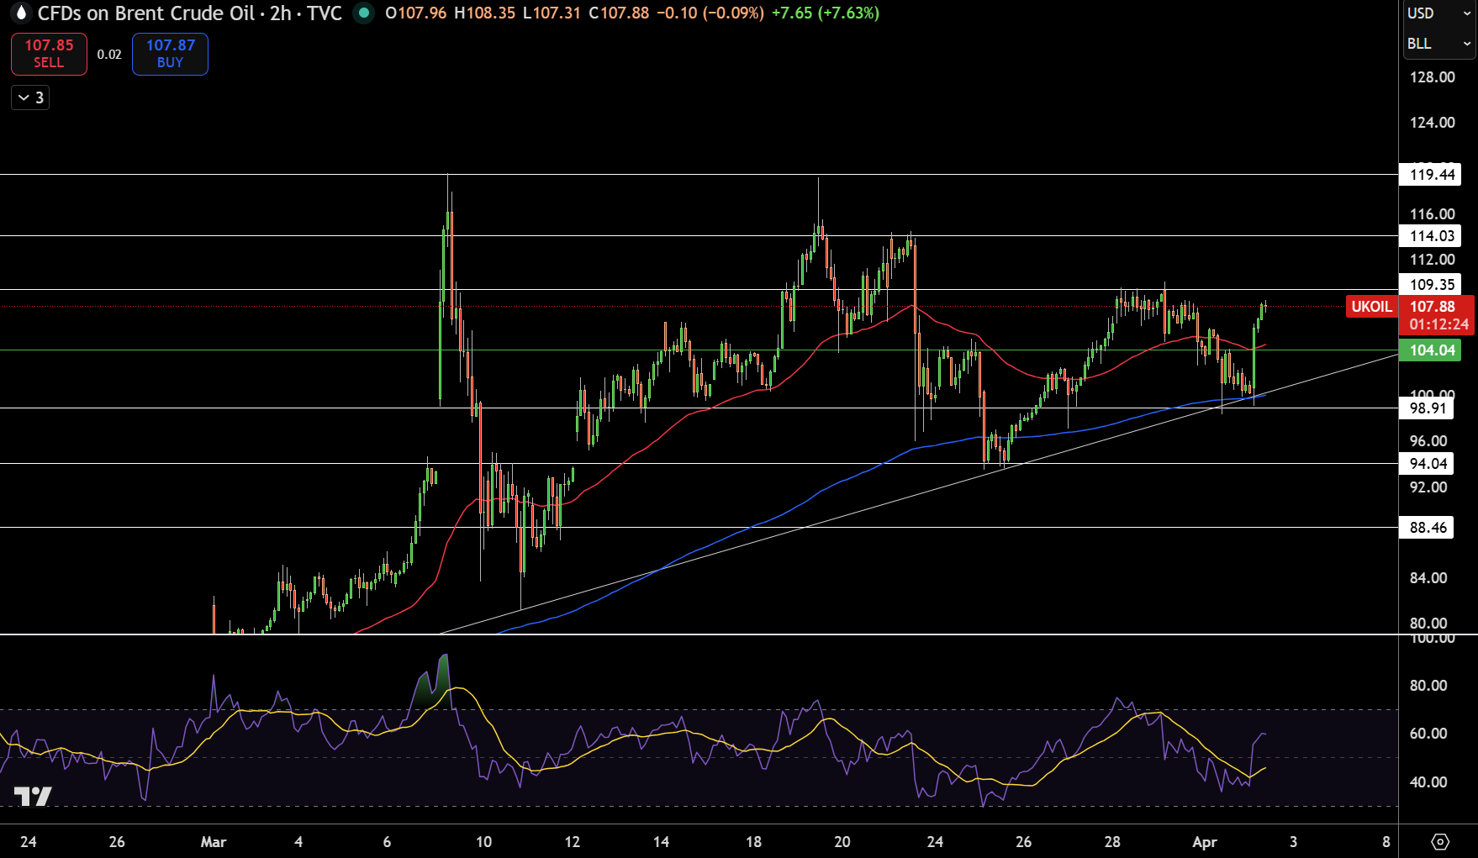Click the Apr date on time axis
The width and height of the screenshot is (1478, 858).
[1205, 841]
